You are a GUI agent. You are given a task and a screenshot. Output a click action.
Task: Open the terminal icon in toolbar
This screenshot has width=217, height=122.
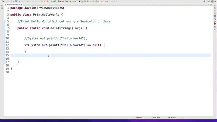(x=16, y=1)
